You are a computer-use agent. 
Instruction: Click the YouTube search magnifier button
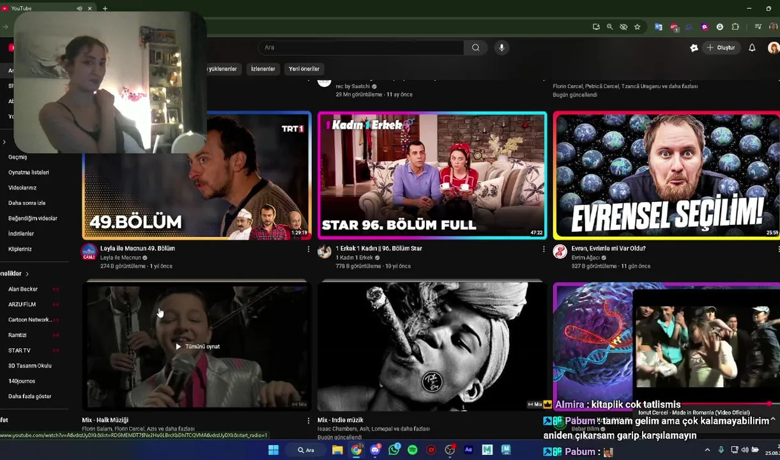[475, 47]
